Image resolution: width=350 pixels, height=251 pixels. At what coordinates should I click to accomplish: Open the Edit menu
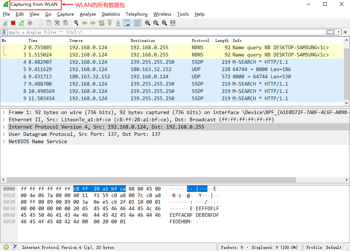coord(20,14)
